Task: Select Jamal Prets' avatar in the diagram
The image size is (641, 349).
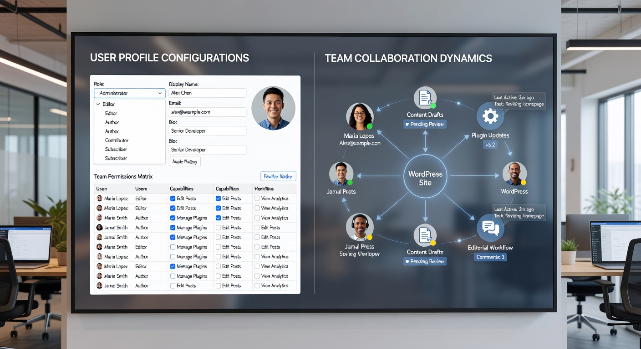Action: click(x=341, y=174)
